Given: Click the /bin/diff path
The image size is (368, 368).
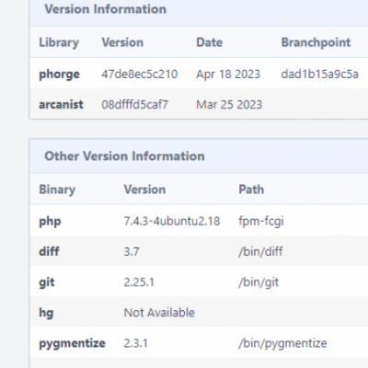Looking at the screenshot, I should point(260,251).
